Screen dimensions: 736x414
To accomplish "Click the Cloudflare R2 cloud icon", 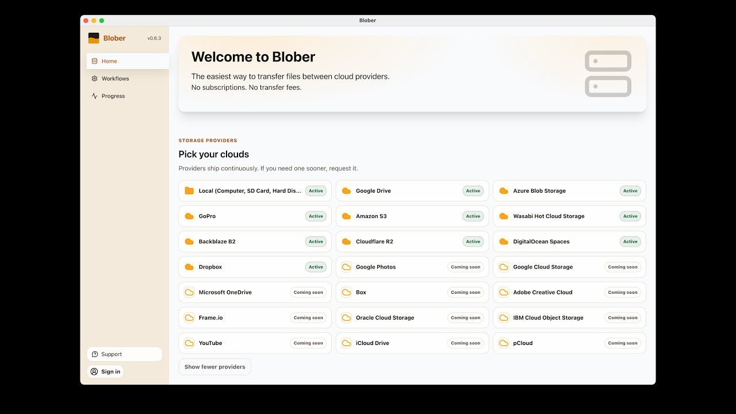I will [x=346, y=241].
